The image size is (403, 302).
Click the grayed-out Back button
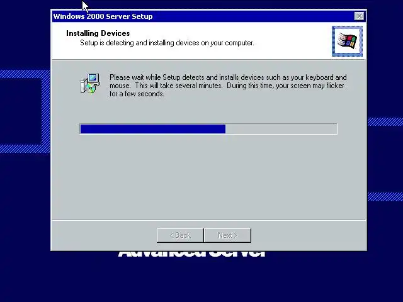coord(180,235)
